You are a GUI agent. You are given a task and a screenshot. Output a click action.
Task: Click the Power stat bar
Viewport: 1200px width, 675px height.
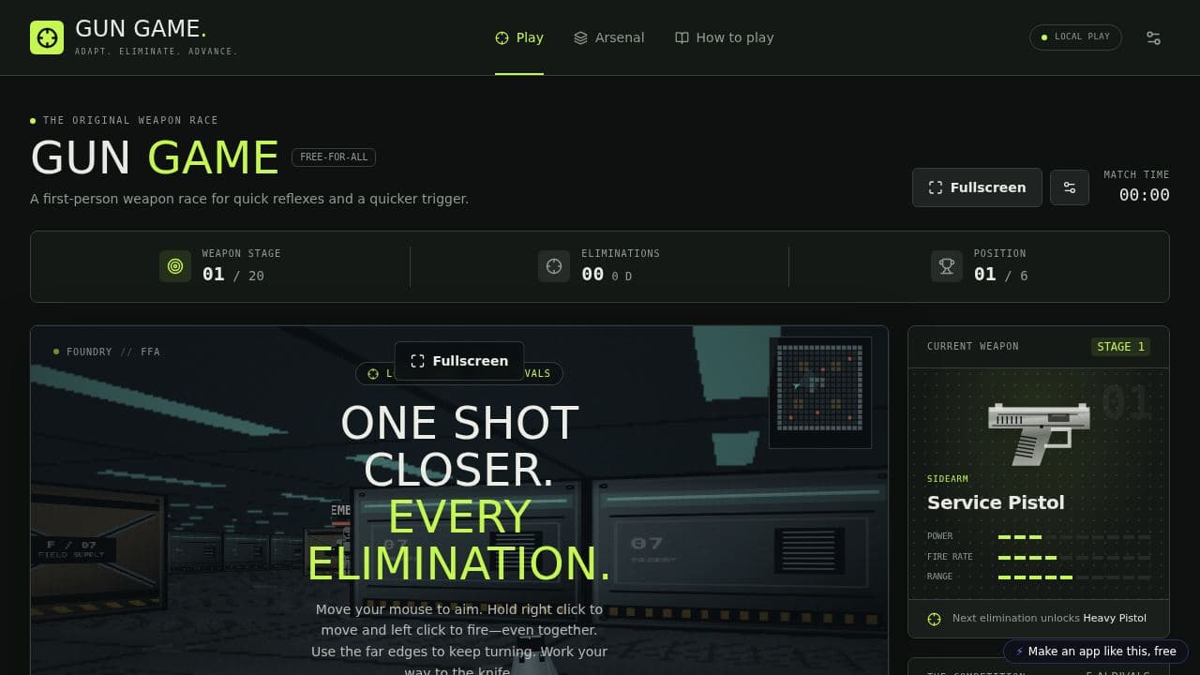click(1074, 537)
